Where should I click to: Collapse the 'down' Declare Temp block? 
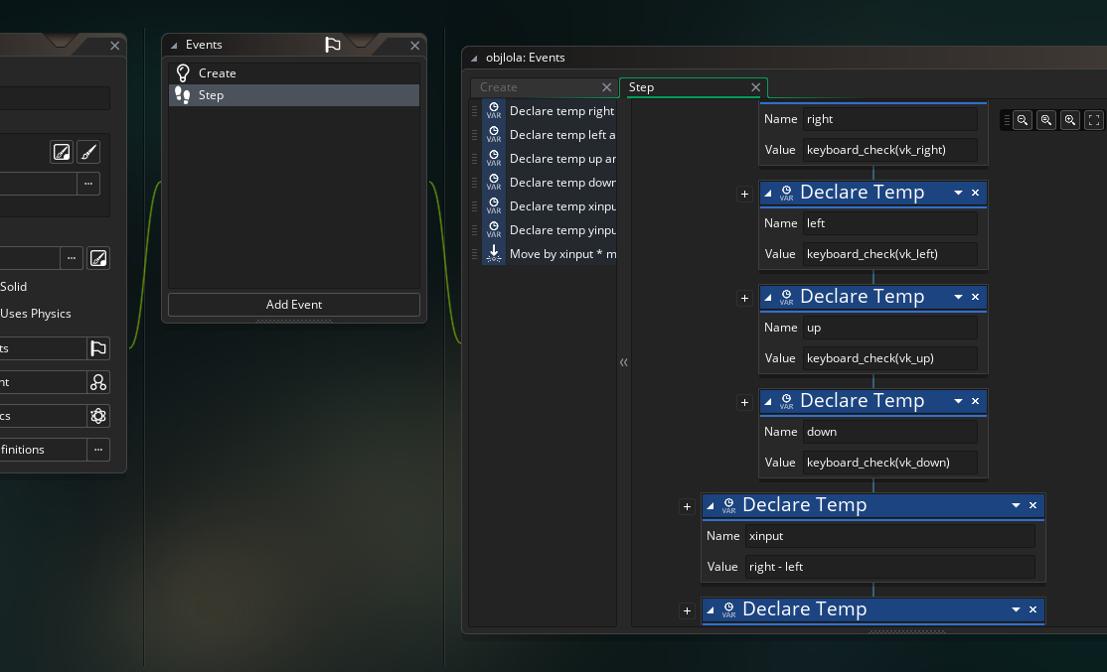coord(768,402)
